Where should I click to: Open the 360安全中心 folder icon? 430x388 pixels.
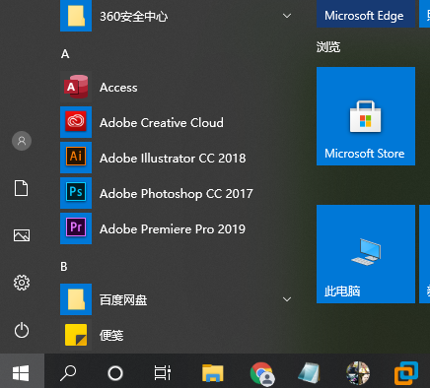[76, 16]
